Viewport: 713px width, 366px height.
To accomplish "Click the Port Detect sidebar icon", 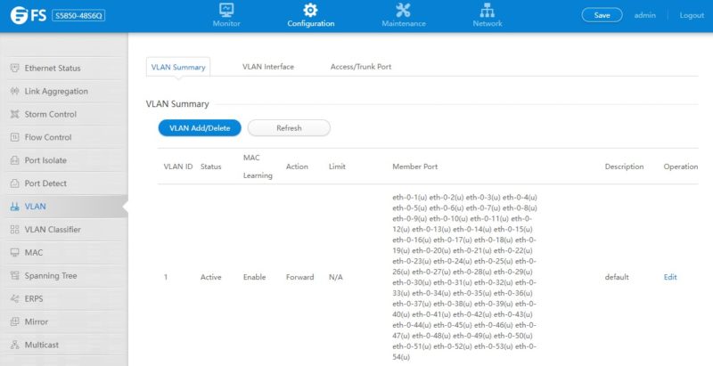I will pos(14,183).
